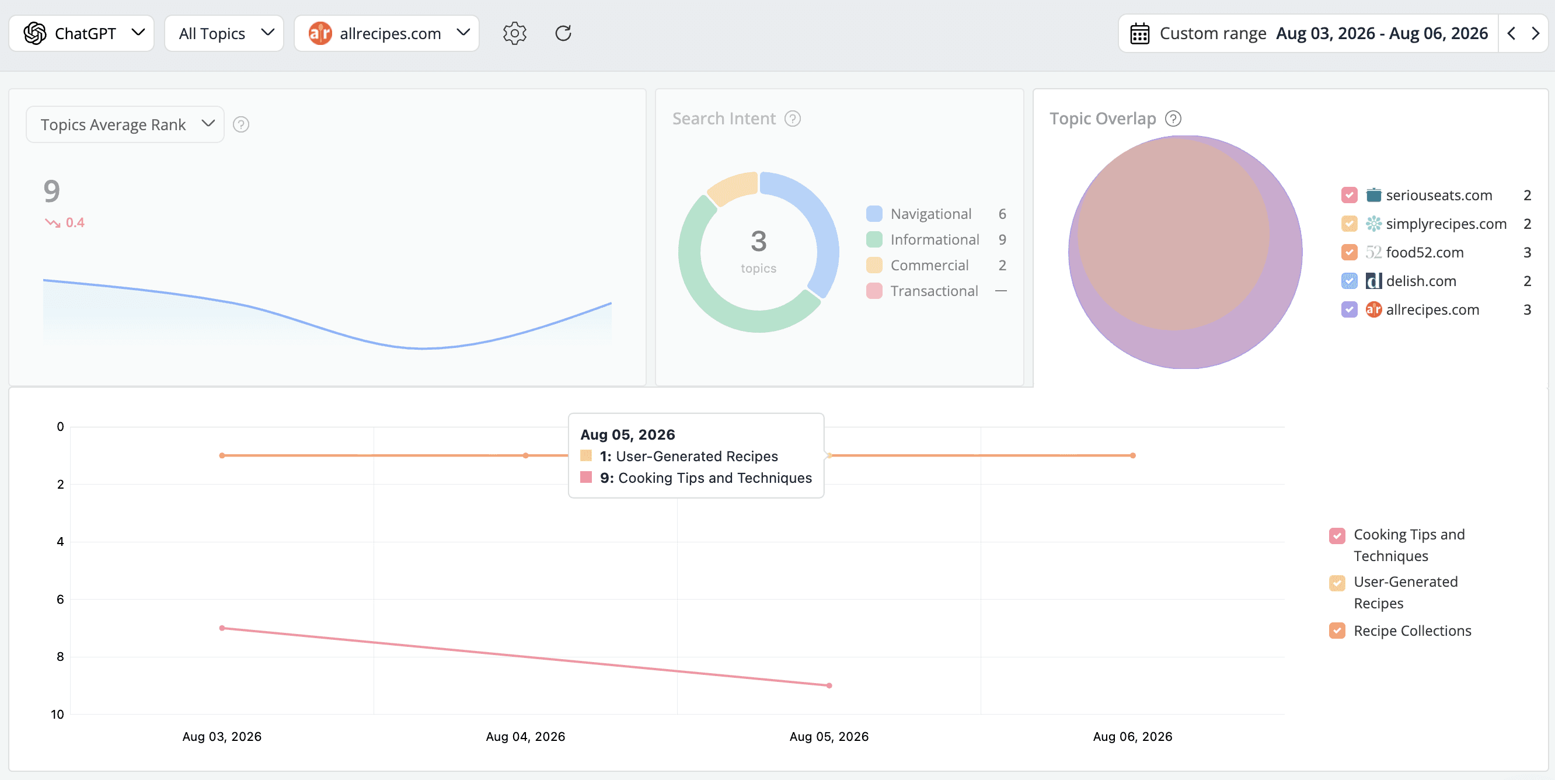Click Aug 03 data point on orange line
1555x780 pixels.
tap(222, 455)
